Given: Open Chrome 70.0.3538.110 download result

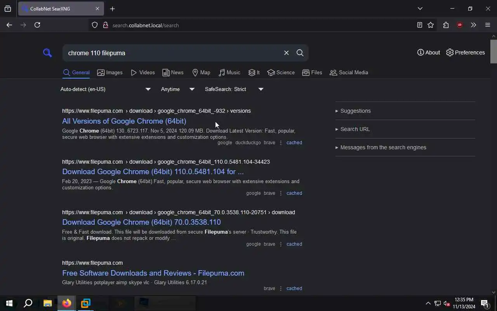Looking at the screenshot, I should 141,222.
